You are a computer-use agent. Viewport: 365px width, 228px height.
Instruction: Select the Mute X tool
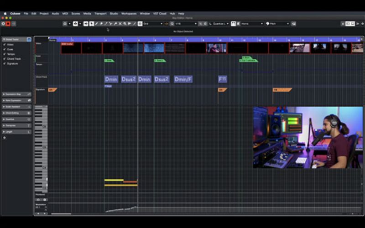click(120, 23)
